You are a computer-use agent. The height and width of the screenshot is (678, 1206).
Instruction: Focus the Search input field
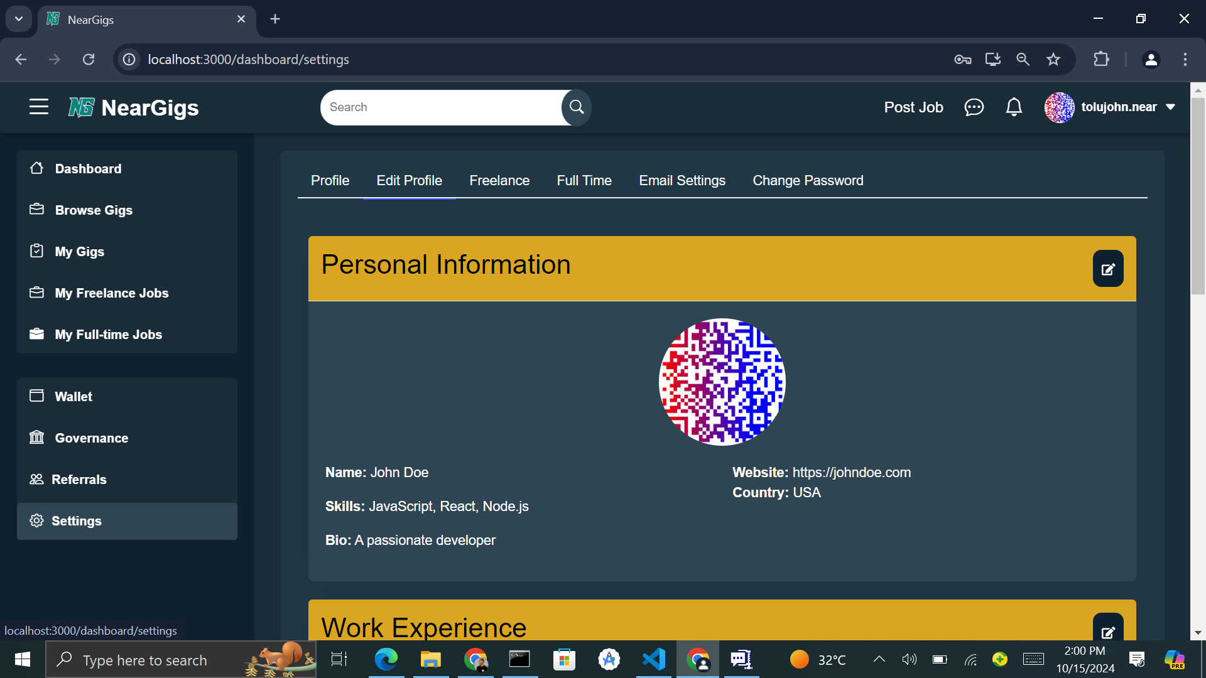(440, 107)
